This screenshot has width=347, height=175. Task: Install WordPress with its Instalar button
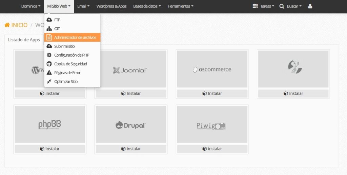coord(50,93)
